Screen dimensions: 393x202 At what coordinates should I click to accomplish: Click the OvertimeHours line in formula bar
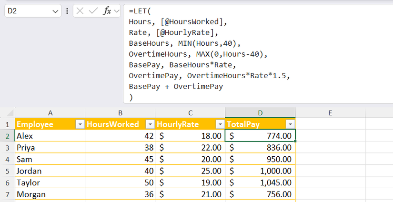coord(198,54)
